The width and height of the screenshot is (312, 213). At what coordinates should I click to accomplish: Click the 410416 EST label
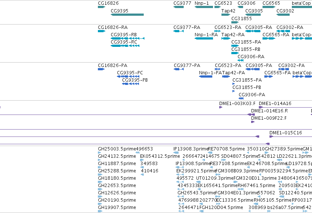[150, 171]
